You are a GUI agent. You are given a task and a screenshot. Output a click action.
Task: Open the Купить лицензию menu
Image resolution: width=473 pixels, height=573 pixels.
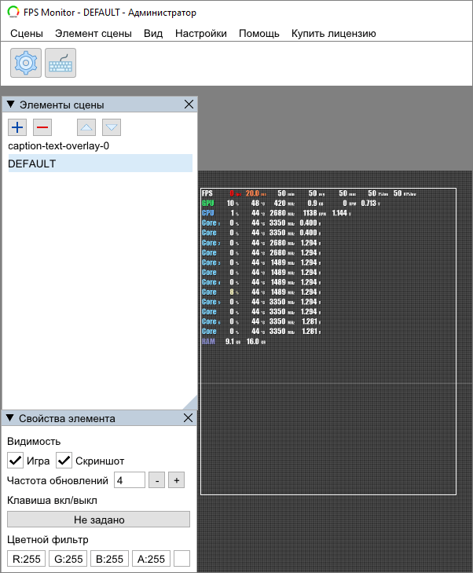pyautogui.click(x=333, y=33)
